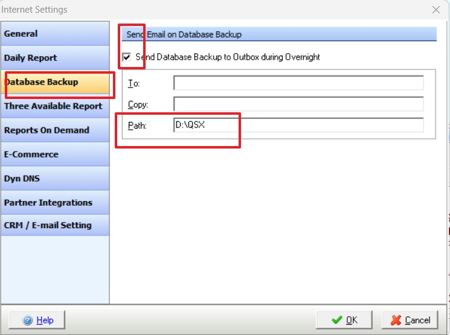Click the Copy email input field
The height and width of the screenshot is (335, 450).
click(x=298, y=104)
